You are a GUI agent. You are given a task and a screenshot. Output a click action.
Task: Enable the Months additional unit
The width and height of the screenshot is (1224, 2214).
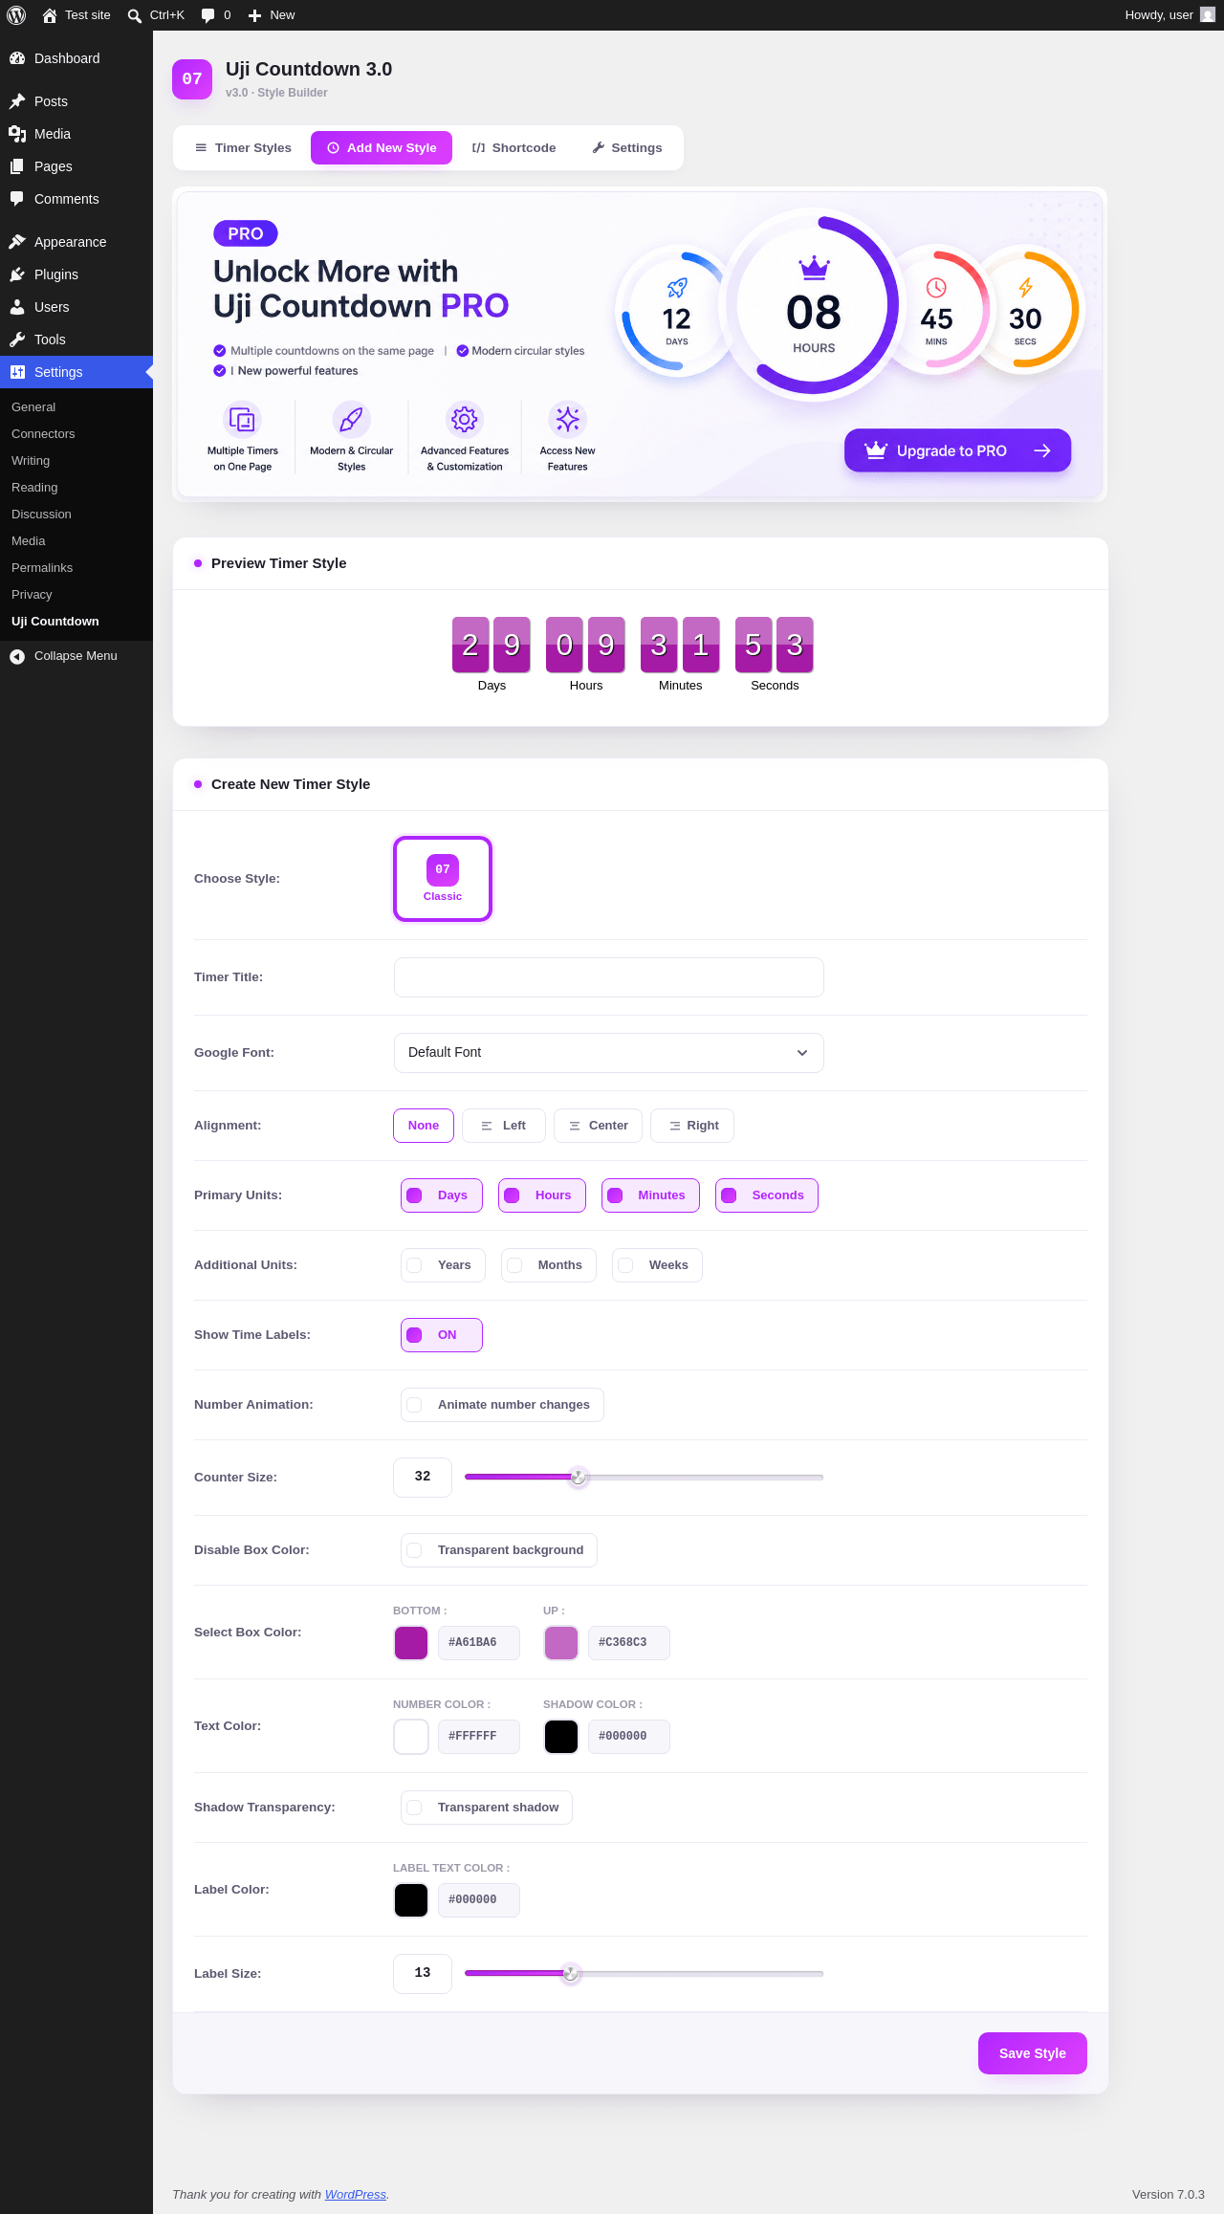[x=549, y=1265]
